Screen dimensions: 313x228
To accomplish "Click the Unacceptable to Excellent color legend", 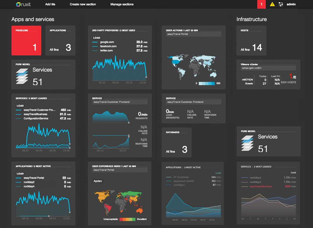I will pyautogui.click(x=127, y=219).
